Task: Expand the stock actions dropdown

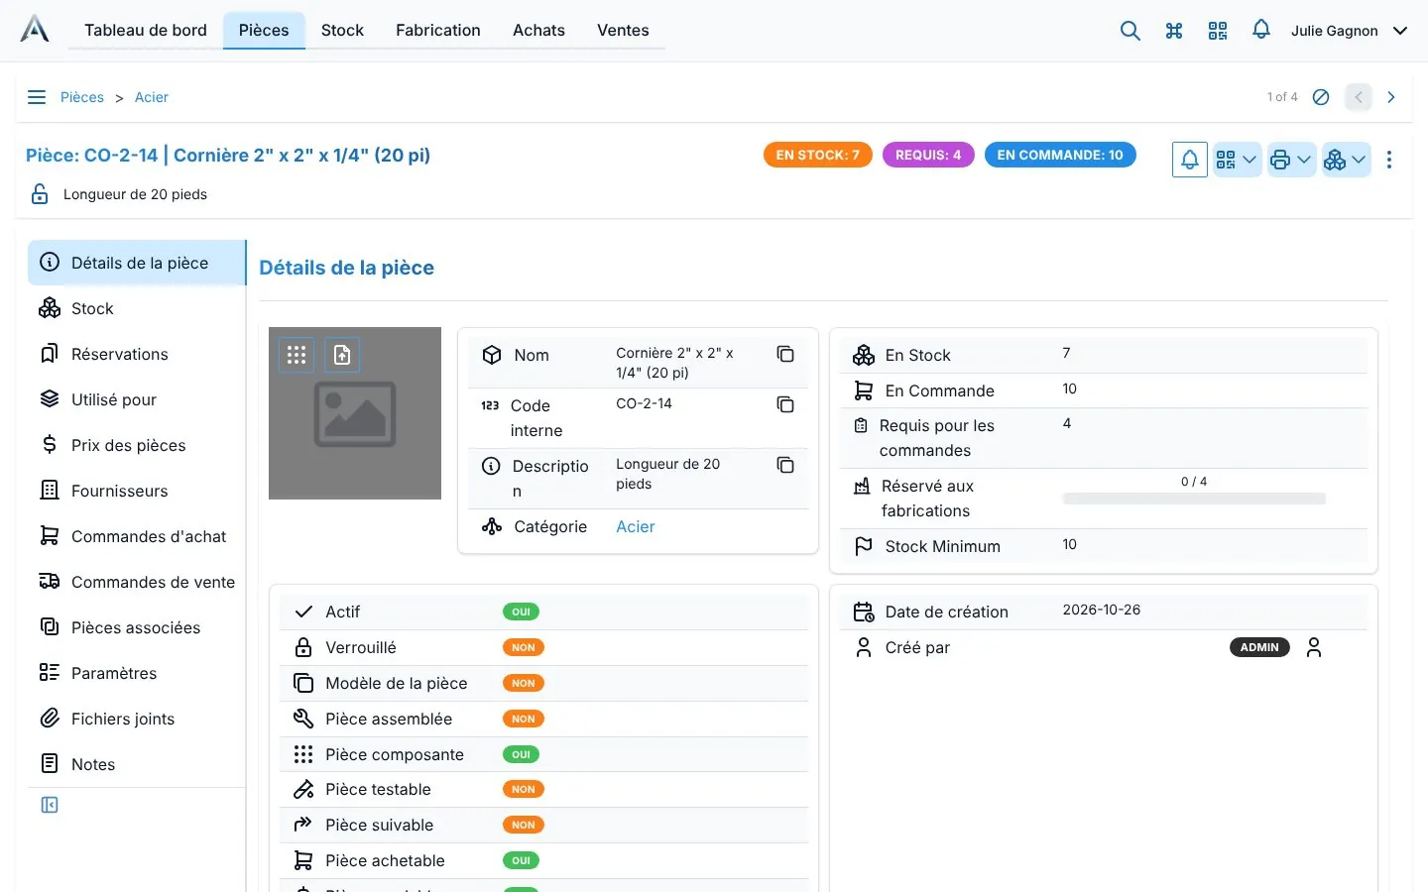Action: (1346, 160)
